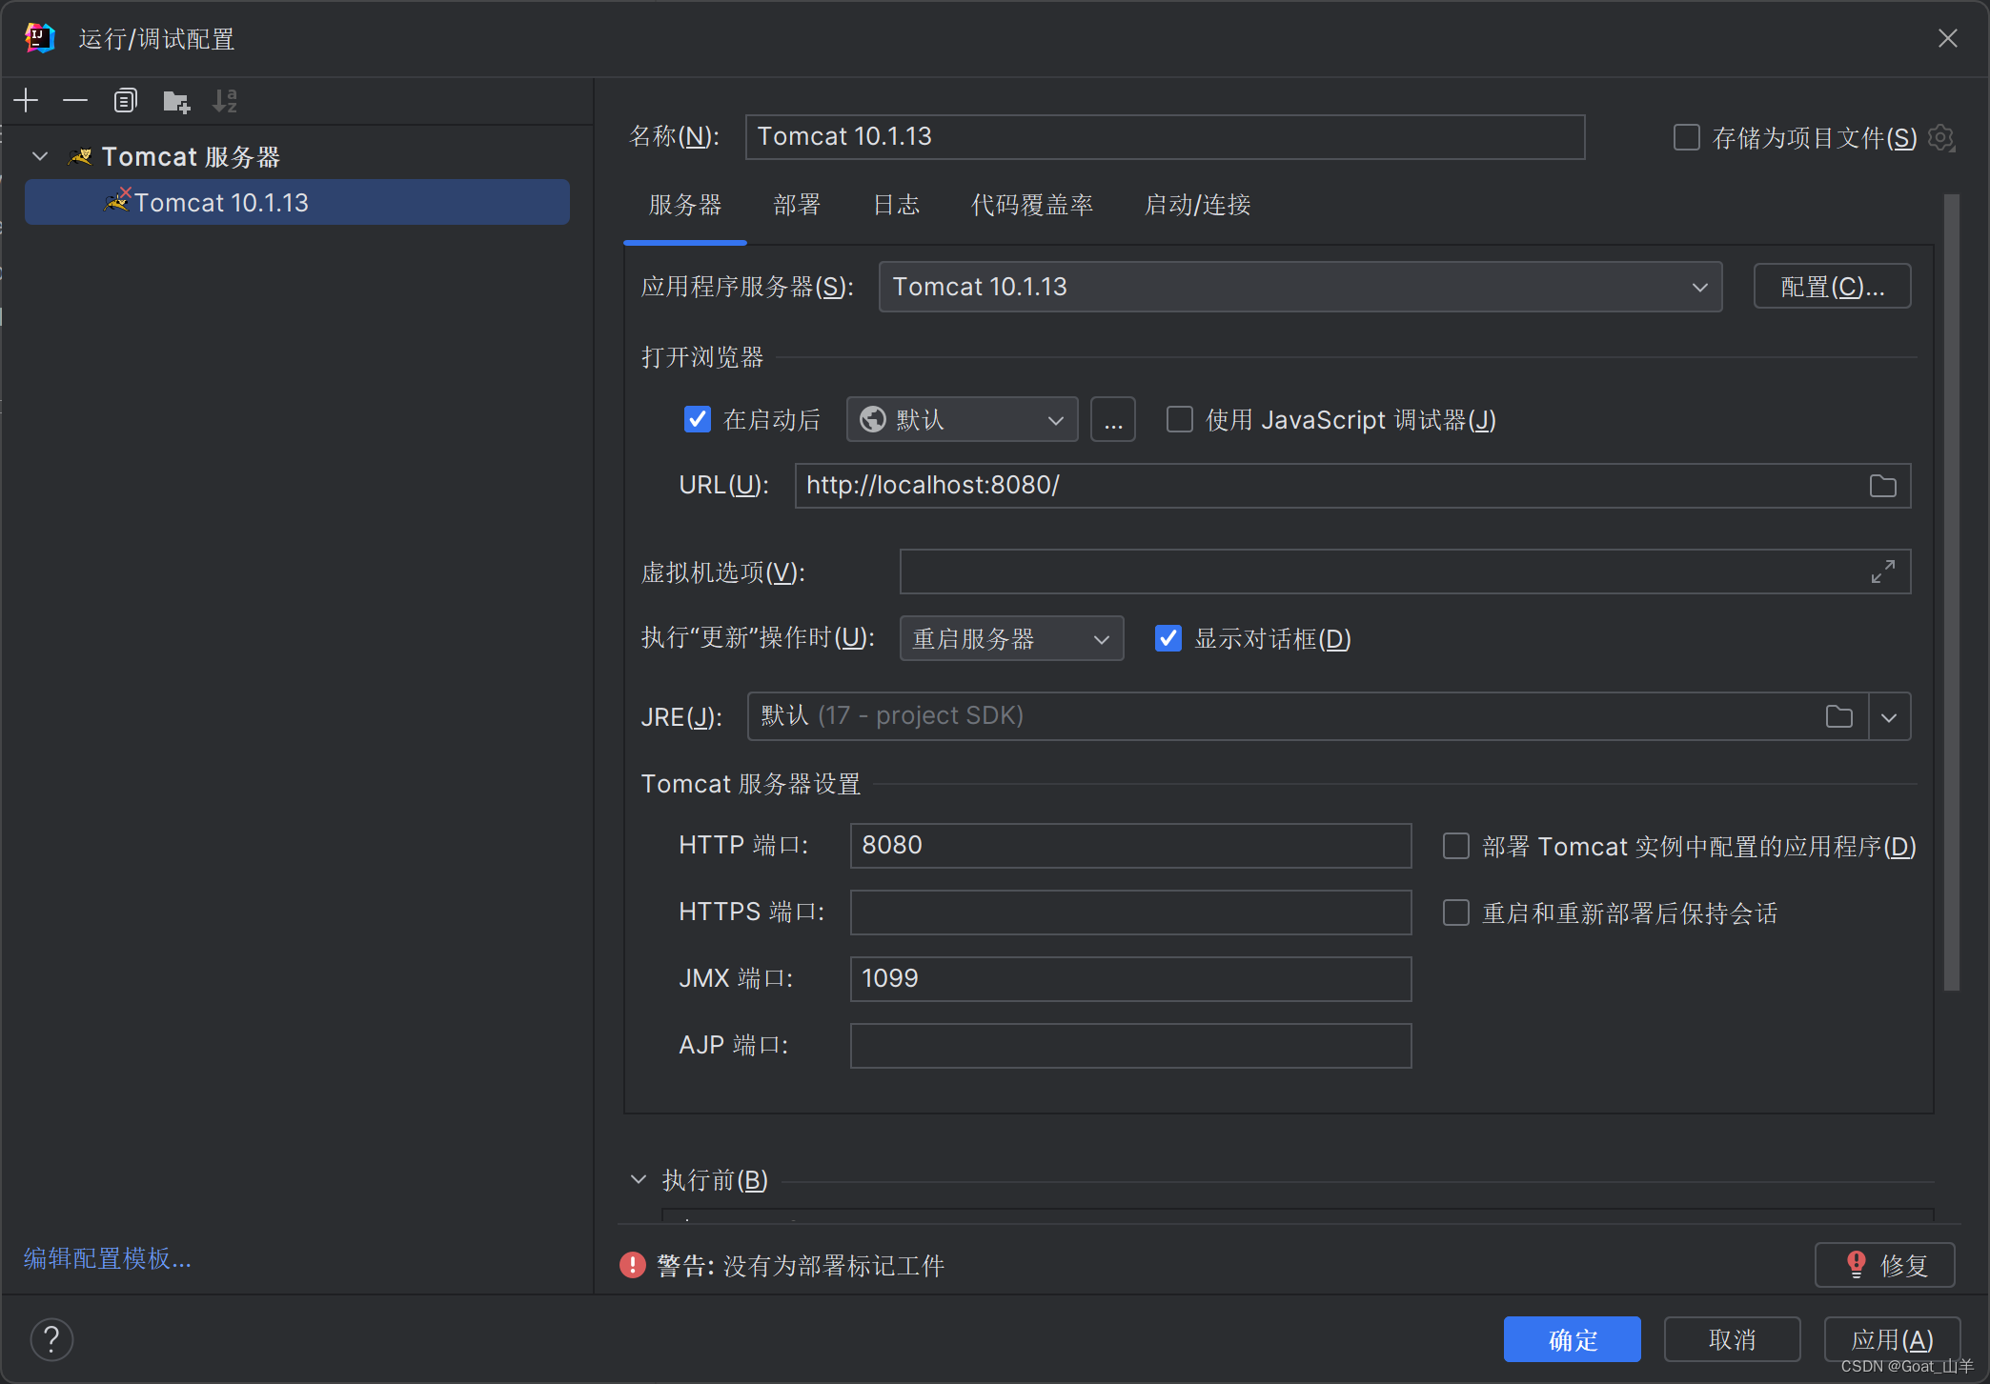Click the remove configuration minus icon
Image resolution: width=1990 pixels, height=1384 pixels.
click(x=75, y=100)
